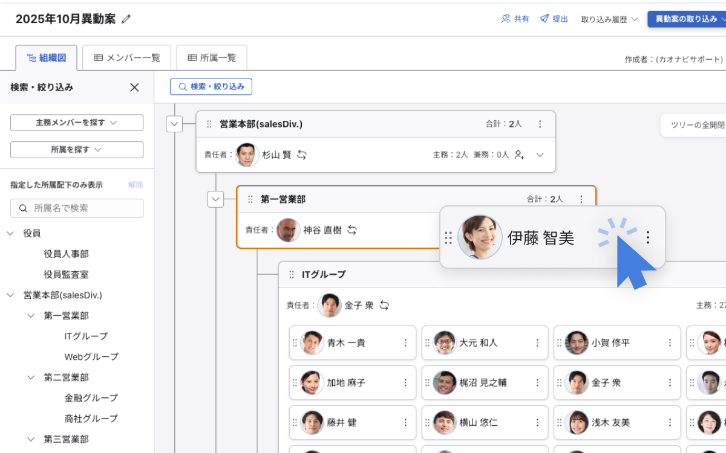Screen dimensions: 726x453
Task: Collapse the 役員 tree node in the sidebar
Action: coord(10,233)
